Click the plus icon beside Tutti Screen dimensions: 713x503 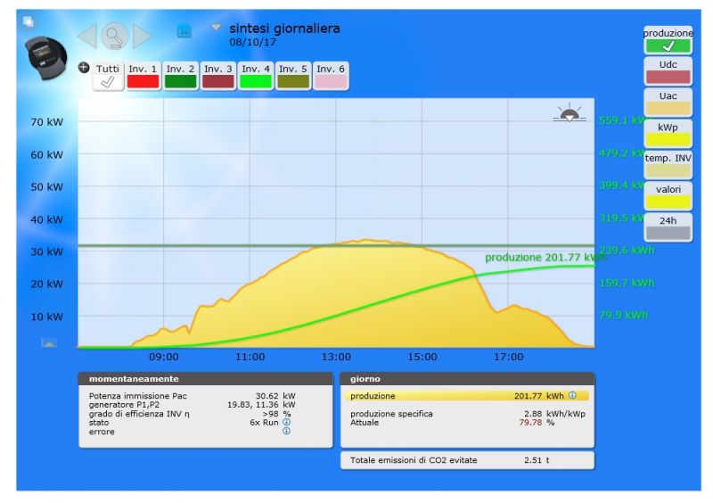point(84,68)
